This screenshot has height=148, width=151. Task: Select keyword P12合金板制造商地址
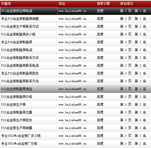click(x=17, y=89)
